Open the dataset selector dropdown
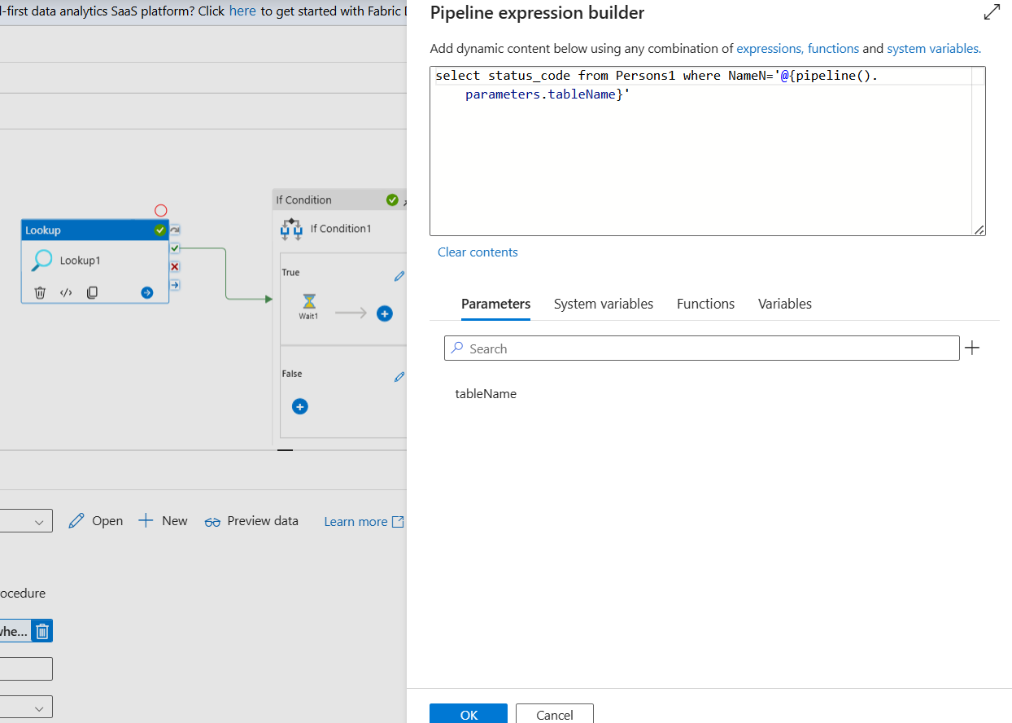This screenshot has width=1012, height=723. 27,520
